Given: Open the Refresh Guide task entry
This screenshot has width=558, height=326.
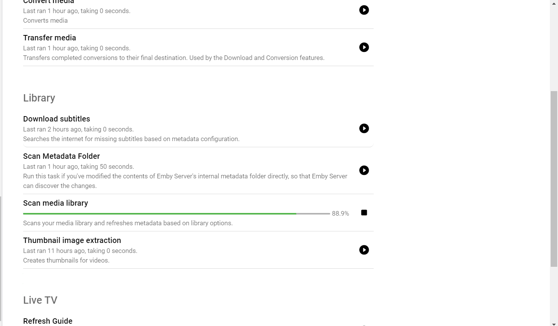Looking at the screenshot, I should 48,321.
